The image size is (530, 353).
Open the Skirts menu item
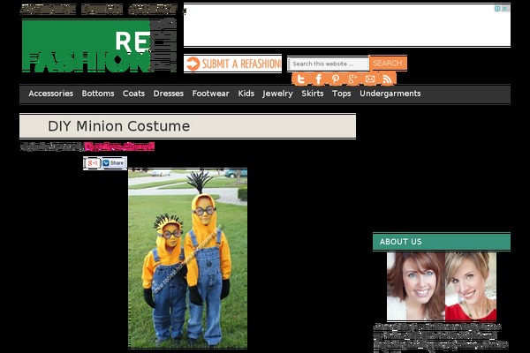(313, 94)
